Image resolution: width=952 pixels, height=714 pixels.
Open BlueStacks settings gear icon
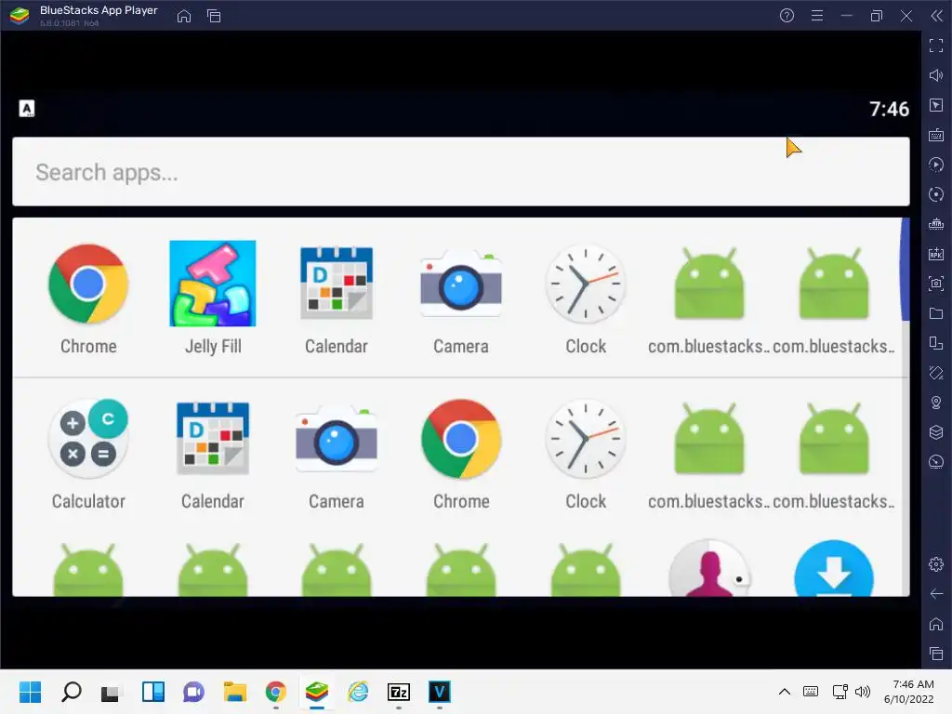click(936, 564)
